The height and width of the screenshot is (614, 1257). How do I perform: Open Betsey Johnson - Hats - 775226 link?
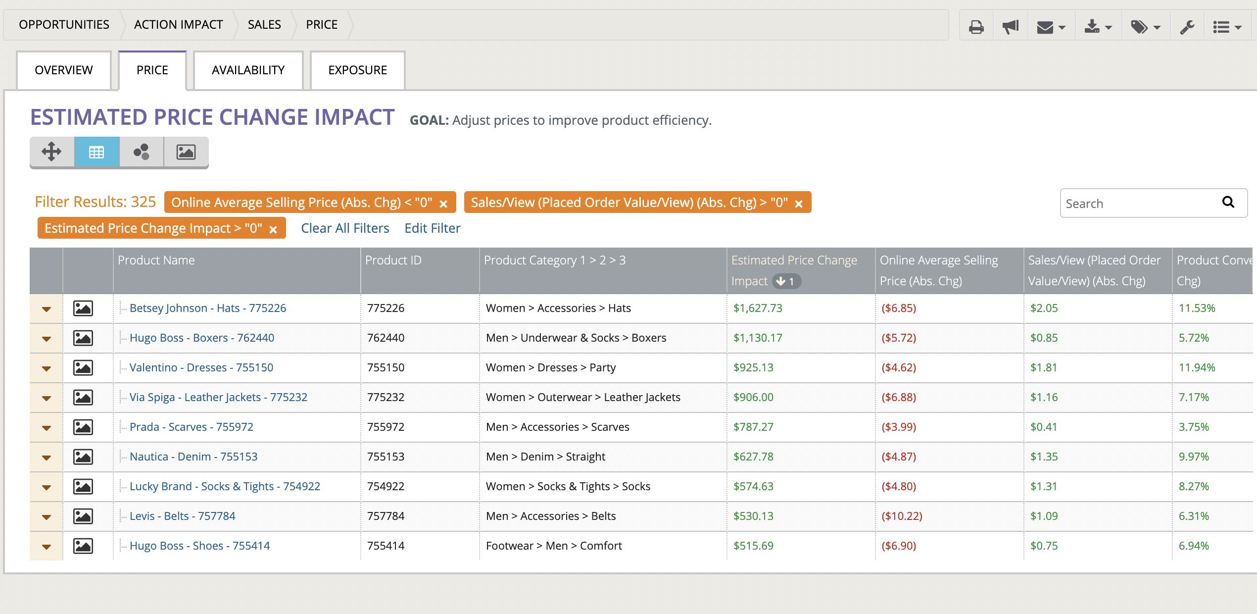208,308
